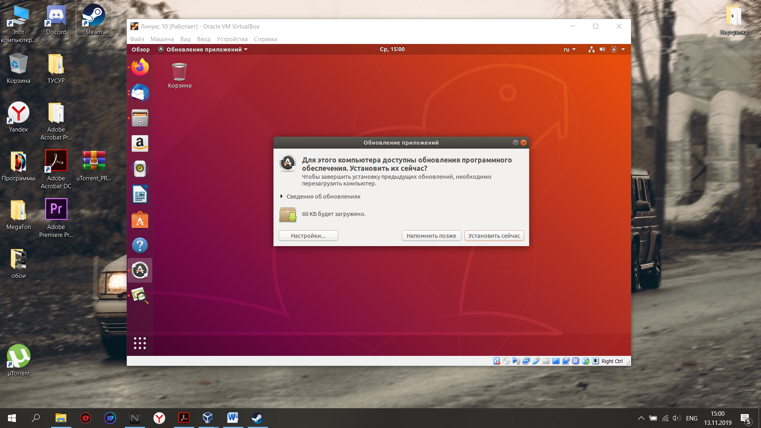Screen dimensions: 761x428
Task: Click the Right Ctrl host key label
Action: tap(612, 361)
